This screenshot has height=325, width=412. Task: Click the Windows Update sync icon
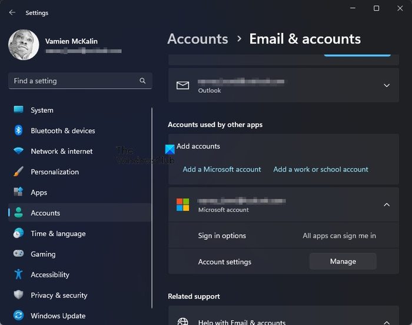point(18,315)
